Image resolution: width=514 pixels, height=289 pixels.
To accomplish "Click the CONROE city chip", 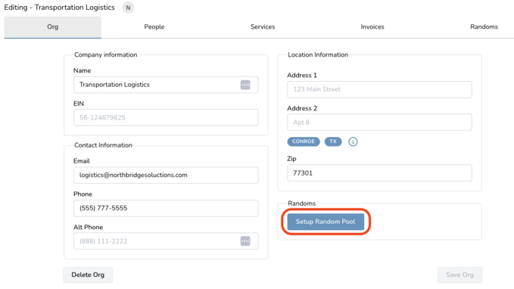I will coord(304,141).
